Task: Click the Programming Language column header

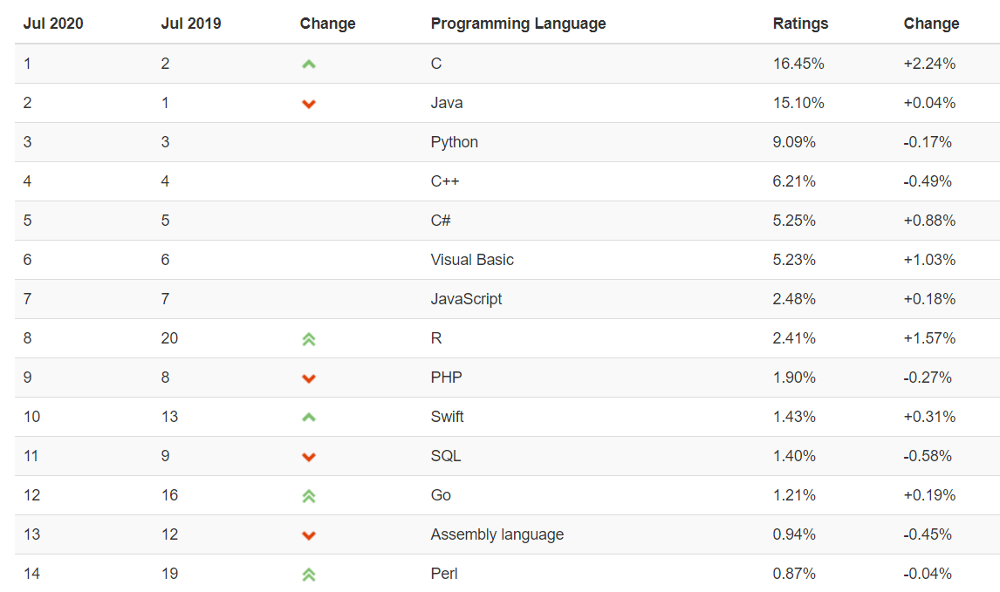Action: (x=518, y=24)
